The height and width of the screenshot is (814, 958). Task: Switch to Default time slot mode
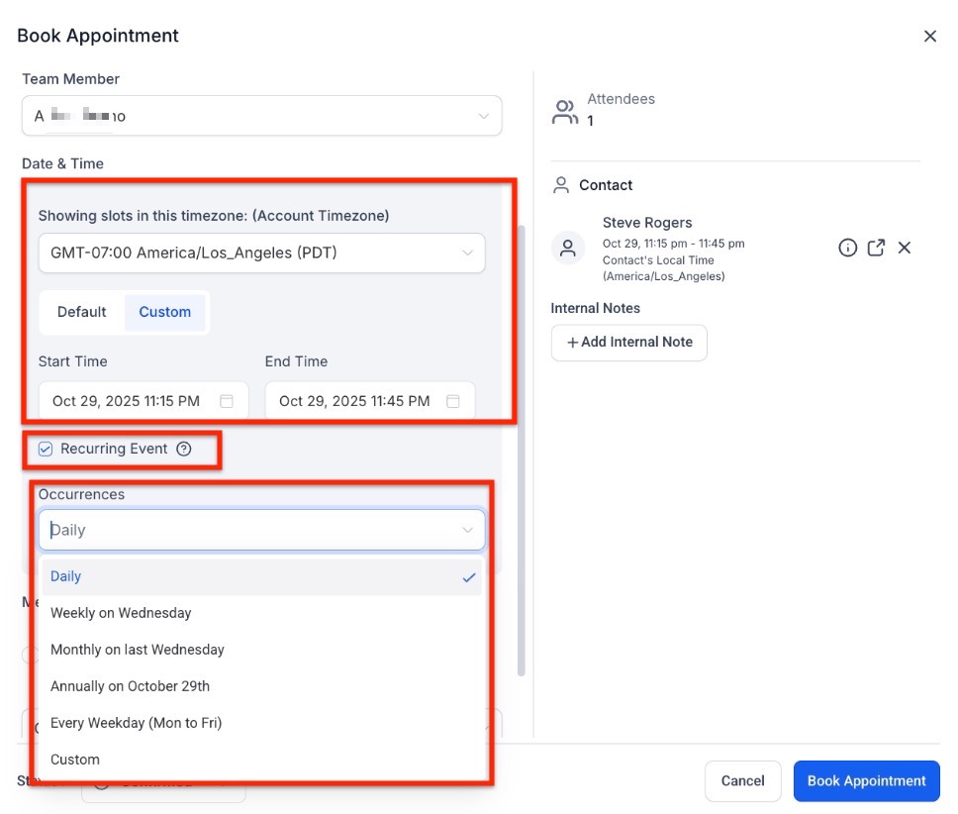(x=81, y=312)
